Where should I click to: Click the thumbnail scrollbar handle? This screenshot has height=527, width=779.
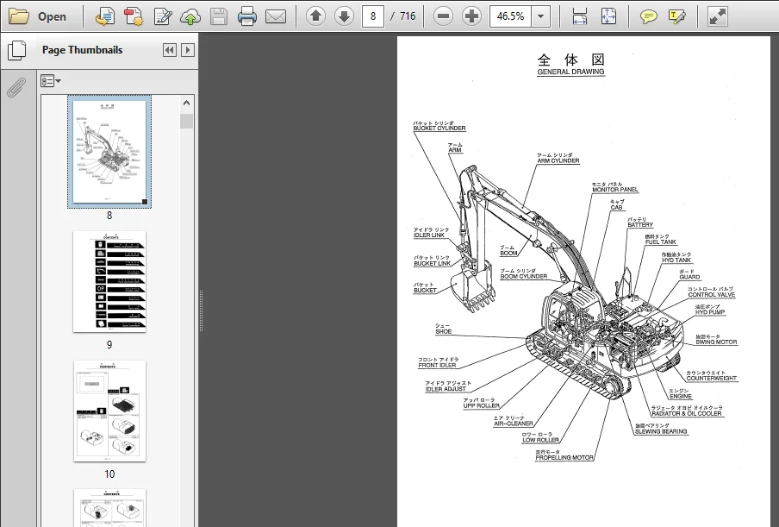pos(186,121)
